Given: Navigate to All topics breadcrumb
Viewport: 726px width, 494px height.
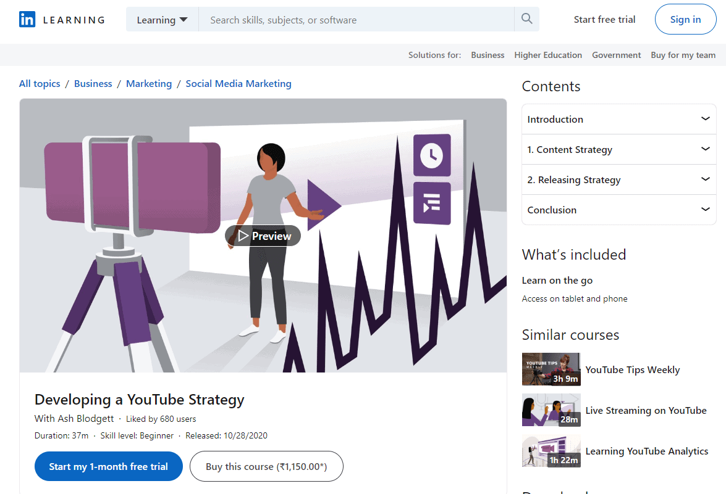Looking at the screenshot, I should click(x=40, y=83).
